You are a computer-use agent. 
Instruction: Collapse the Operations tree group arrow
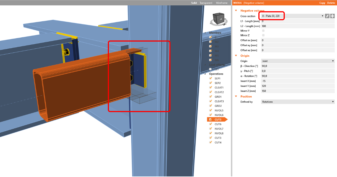[207, 74]
